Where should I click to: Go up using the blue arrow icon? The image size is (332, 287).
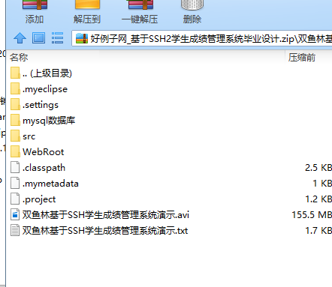(20, 38)
